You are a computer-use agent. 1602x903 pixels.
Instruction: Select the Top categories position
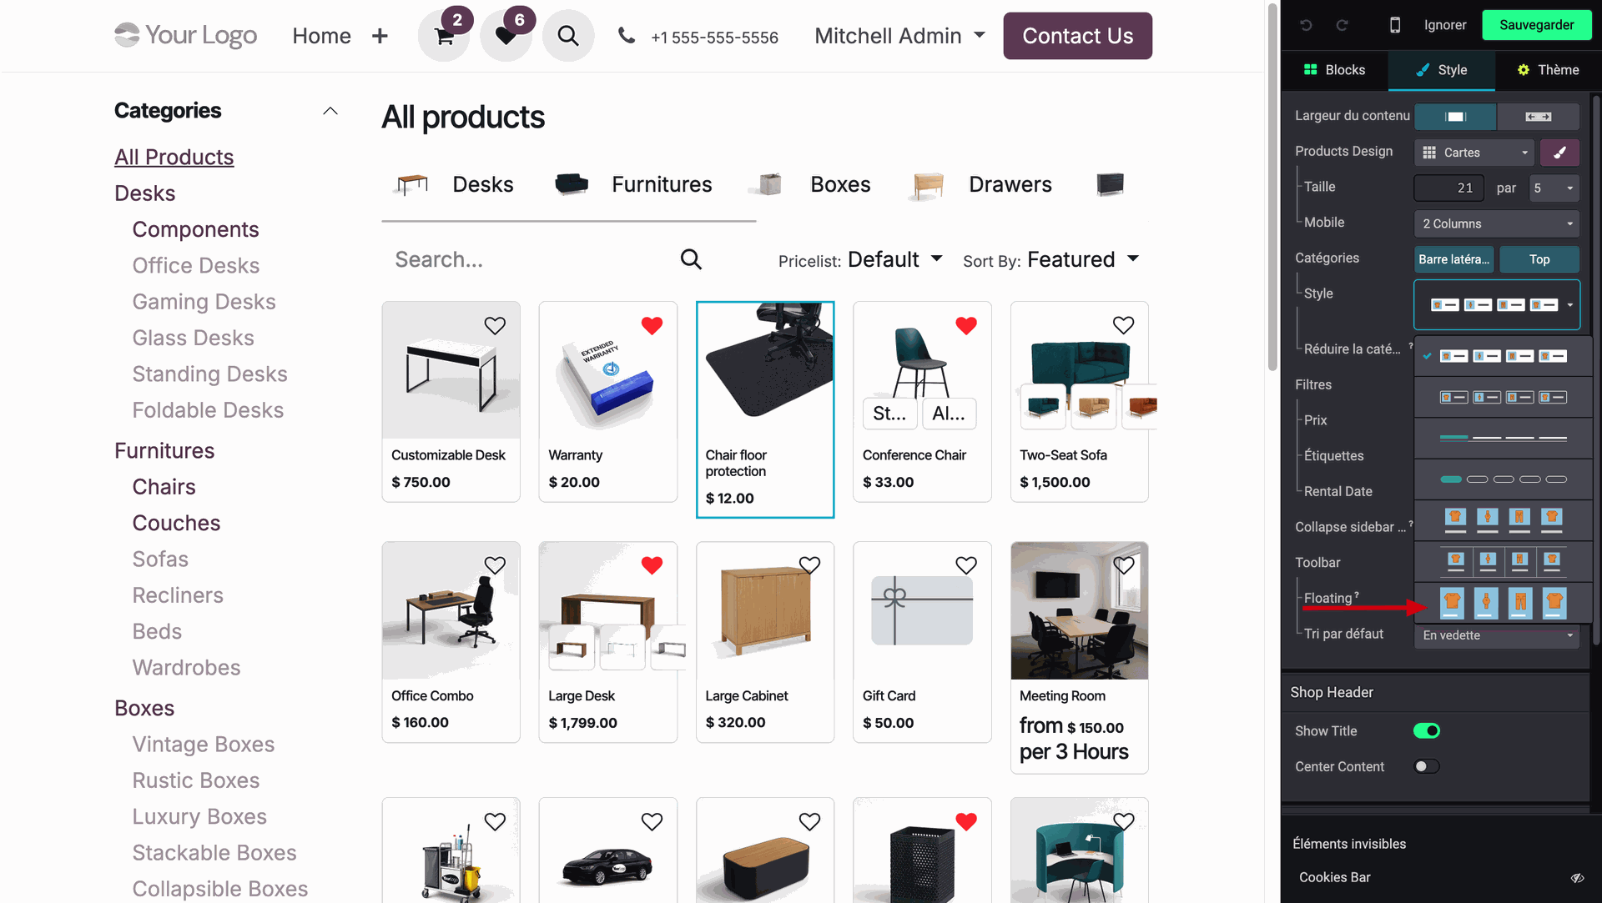pyautogui.click(x=1539, y=259)
